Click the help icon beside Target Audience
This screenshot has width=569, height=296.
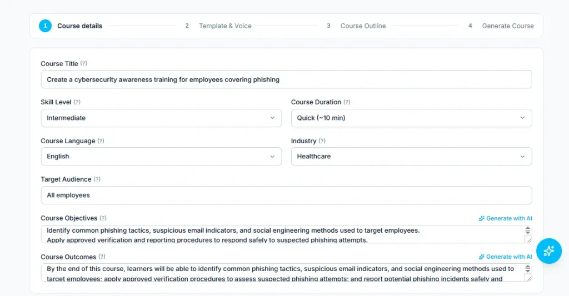(97, 179)
